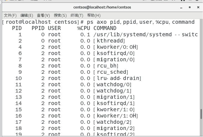Click the [ksoftirqd/0] process name
Screen dimensions: 203x137
click(x=114, y=53)
